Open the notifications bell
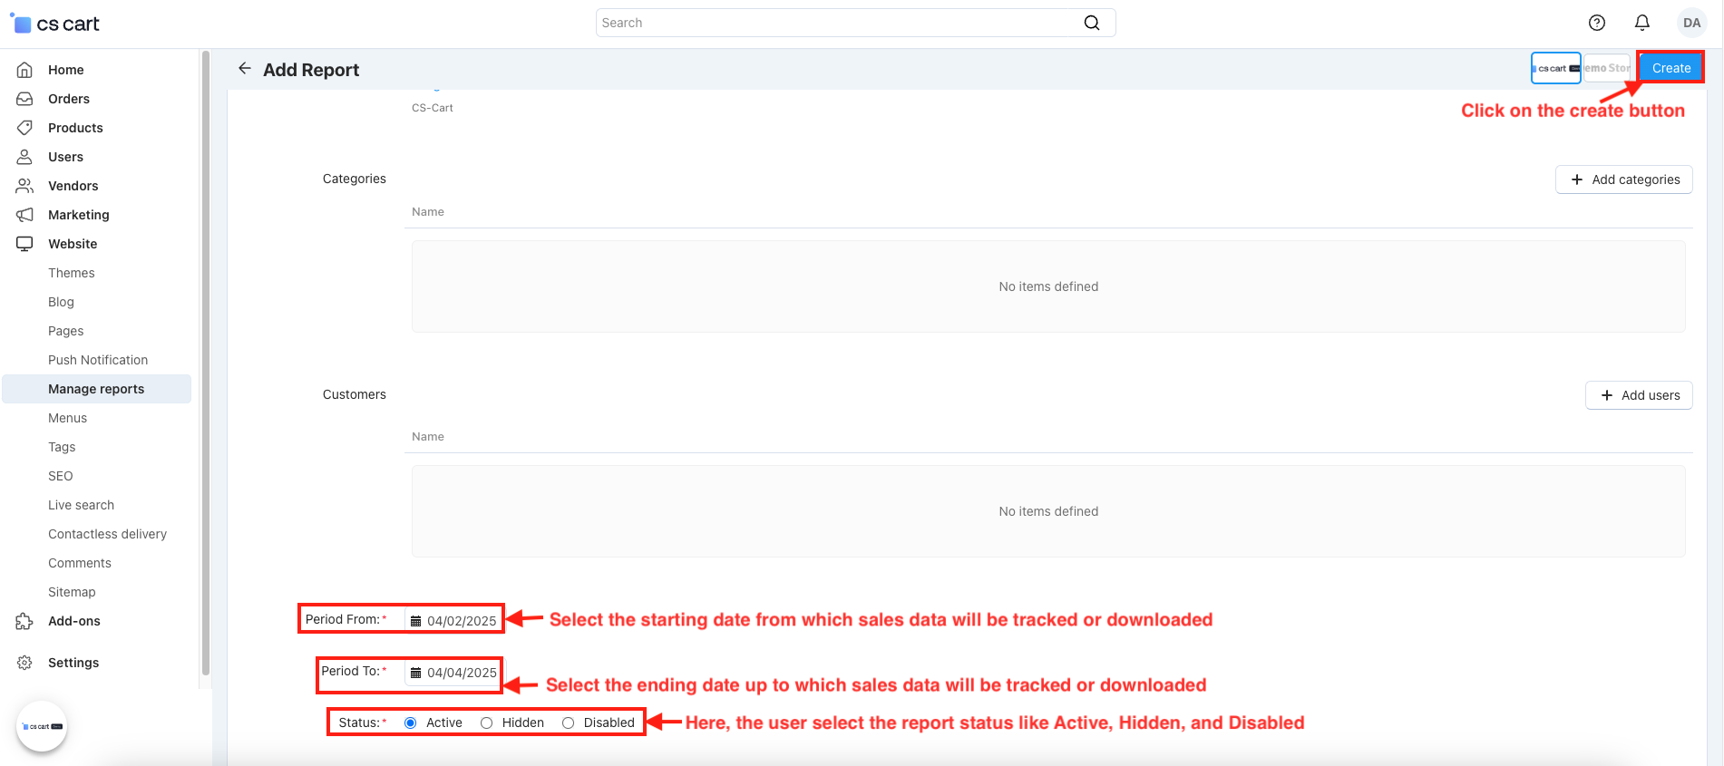1724x766 pixels. pos(1642,23)
